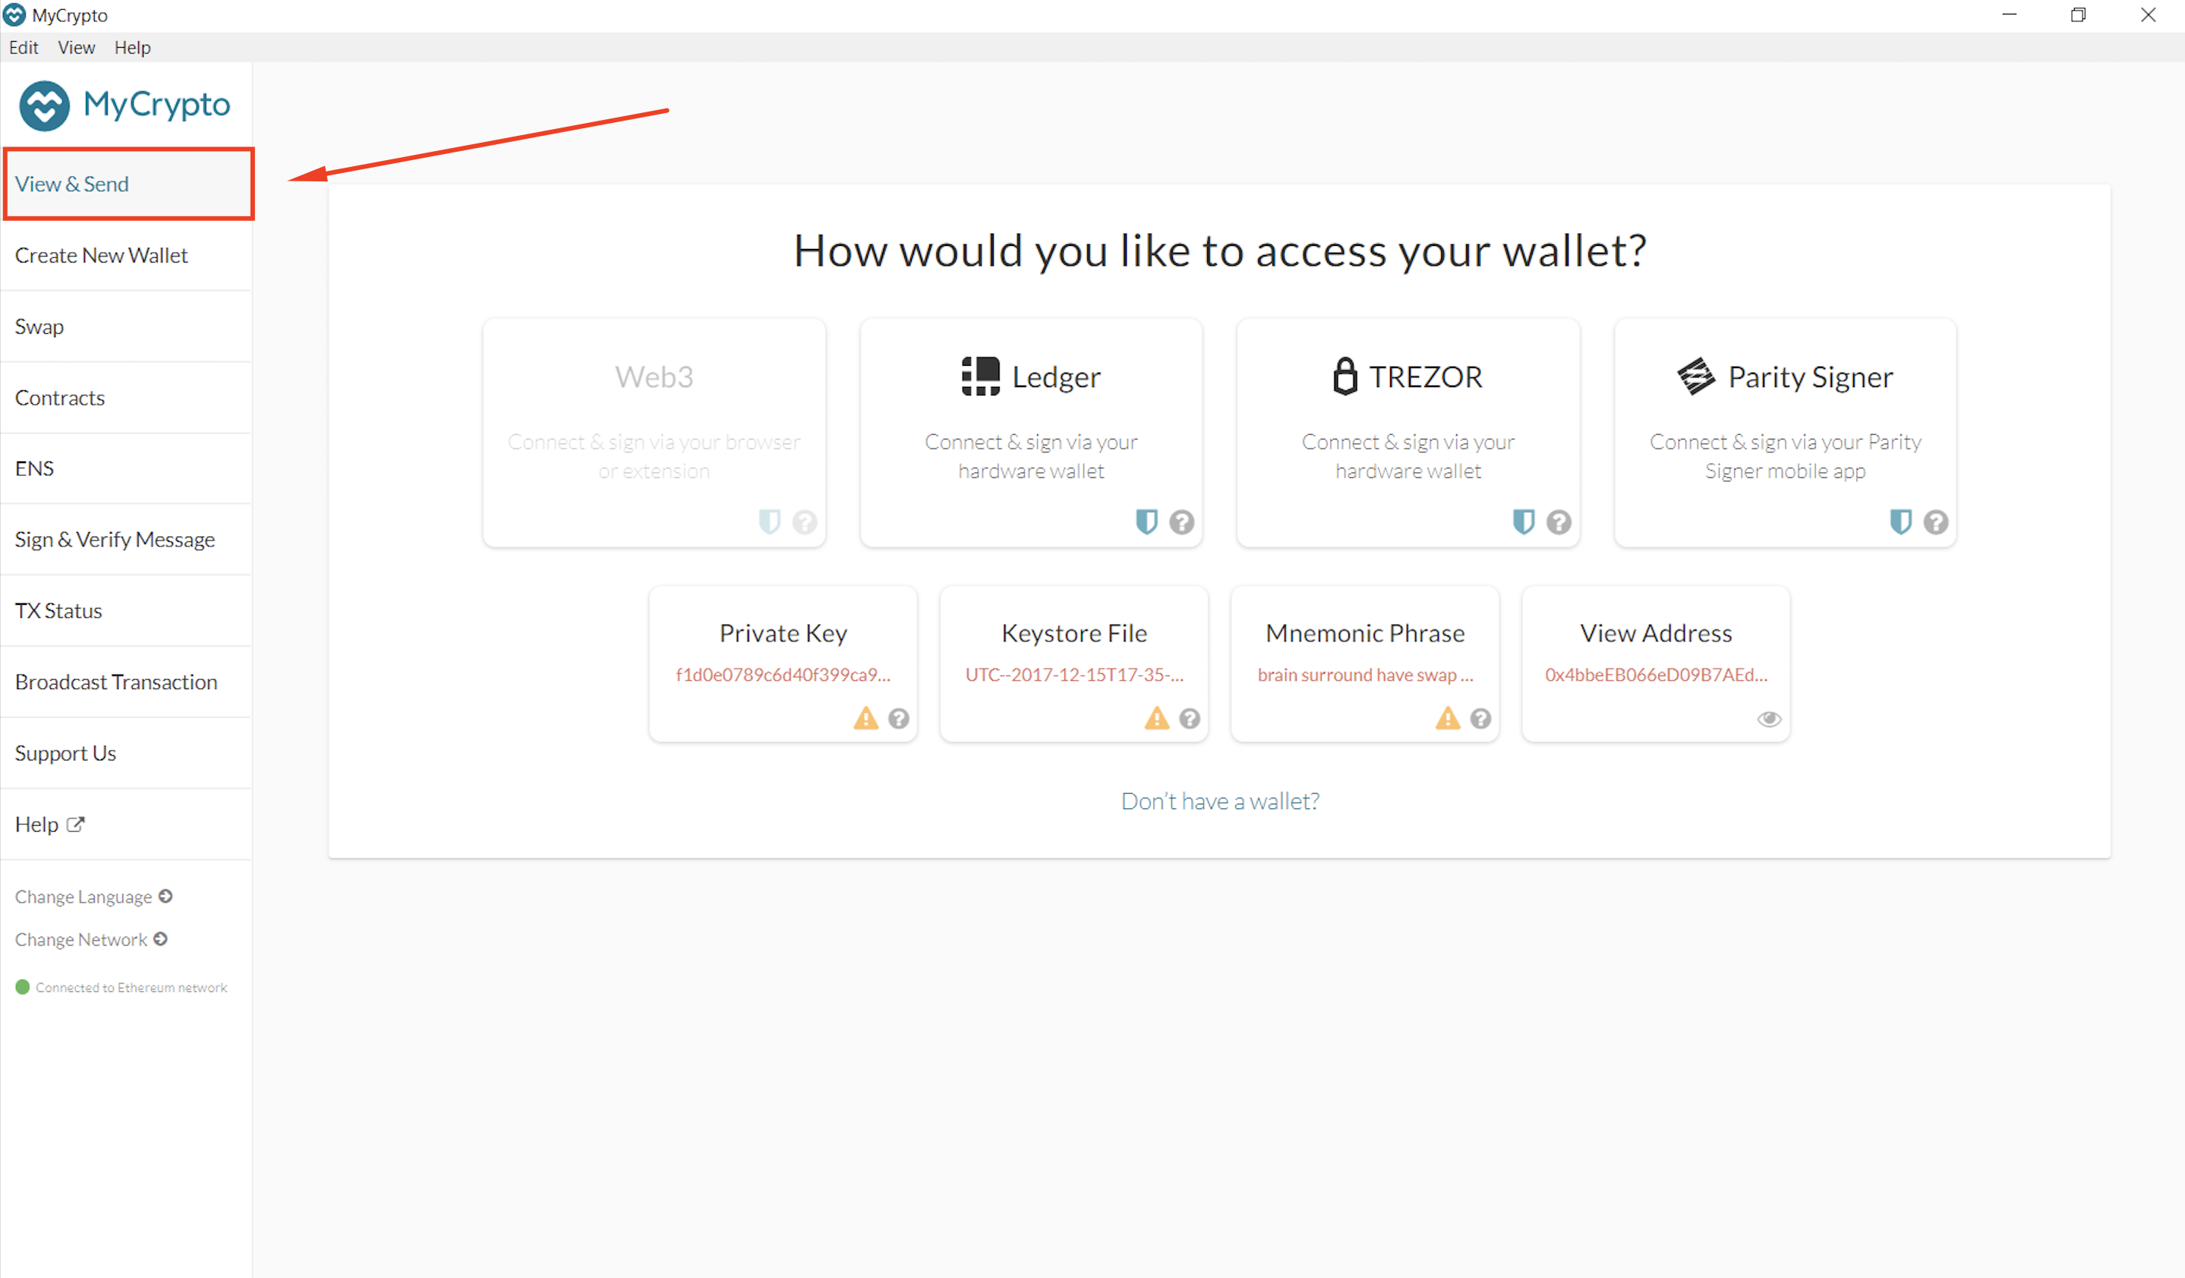Open the Support Us page

pyautogui.click(x=127, y=753)
